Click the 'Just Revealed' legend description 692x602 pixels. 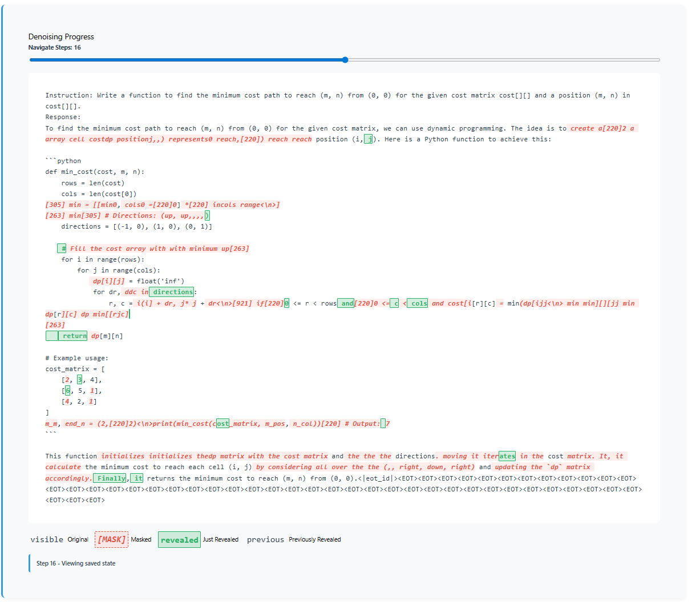pyautogui.click(x=220, y=539)
